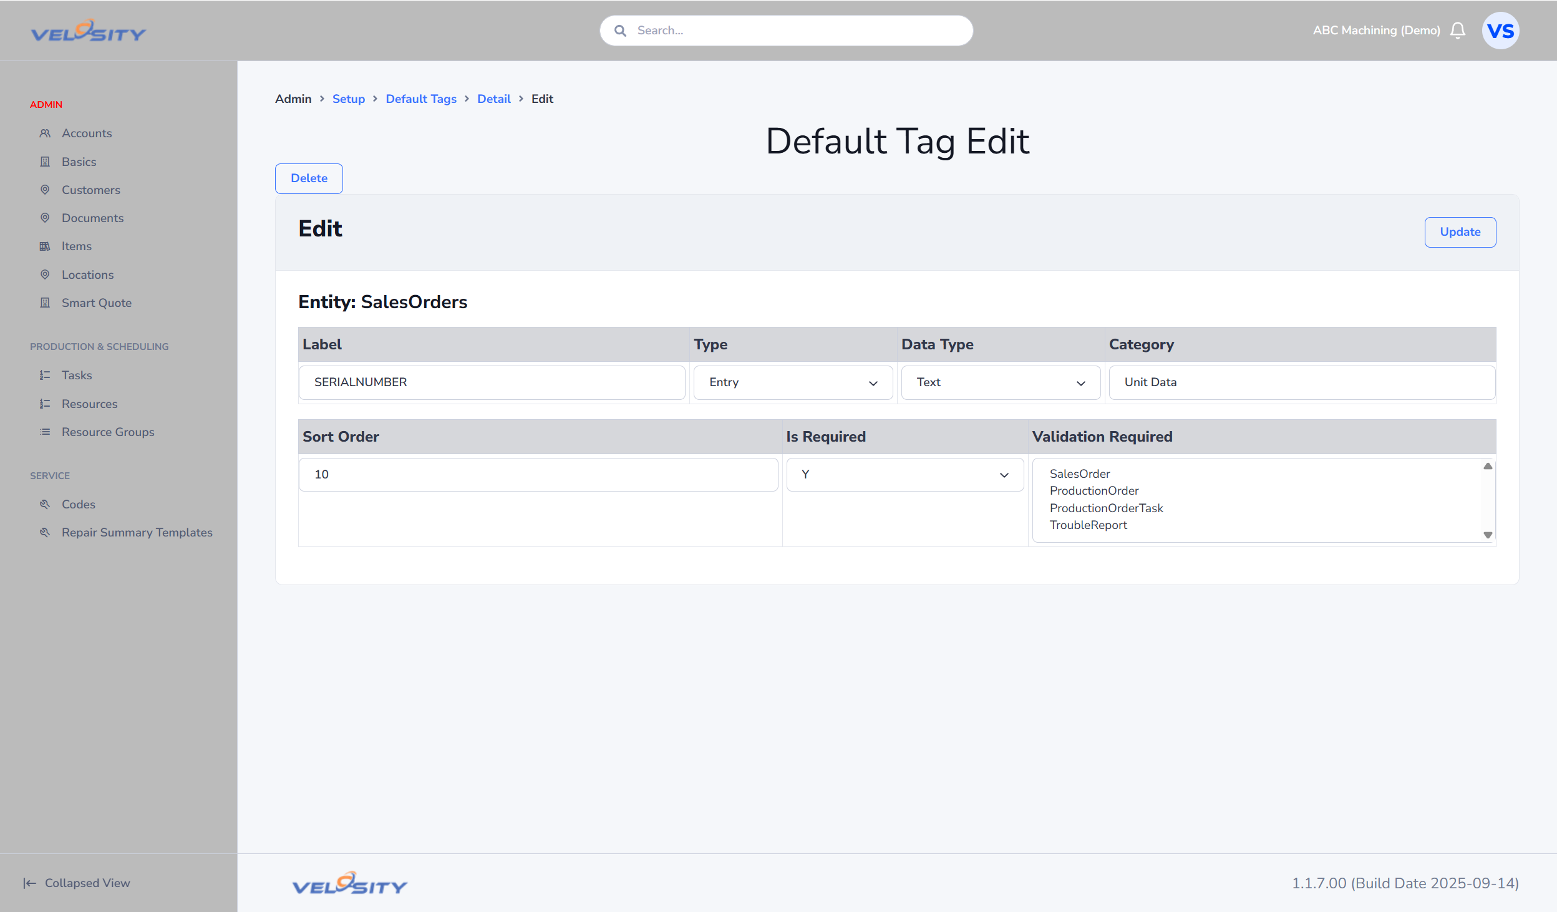Select TroubleReport in Validation Required list

pos(1089,525)
